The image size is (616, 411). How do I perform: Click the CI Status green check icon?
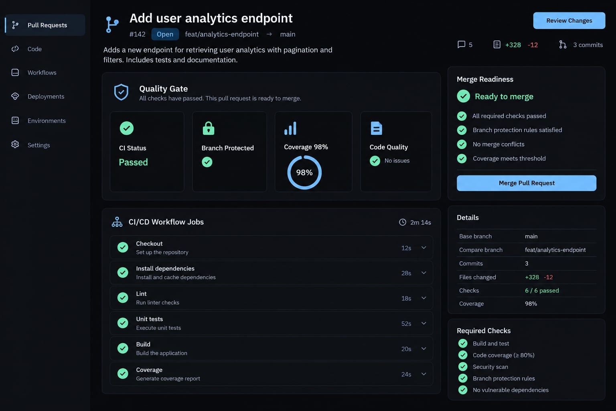(127, 128)
